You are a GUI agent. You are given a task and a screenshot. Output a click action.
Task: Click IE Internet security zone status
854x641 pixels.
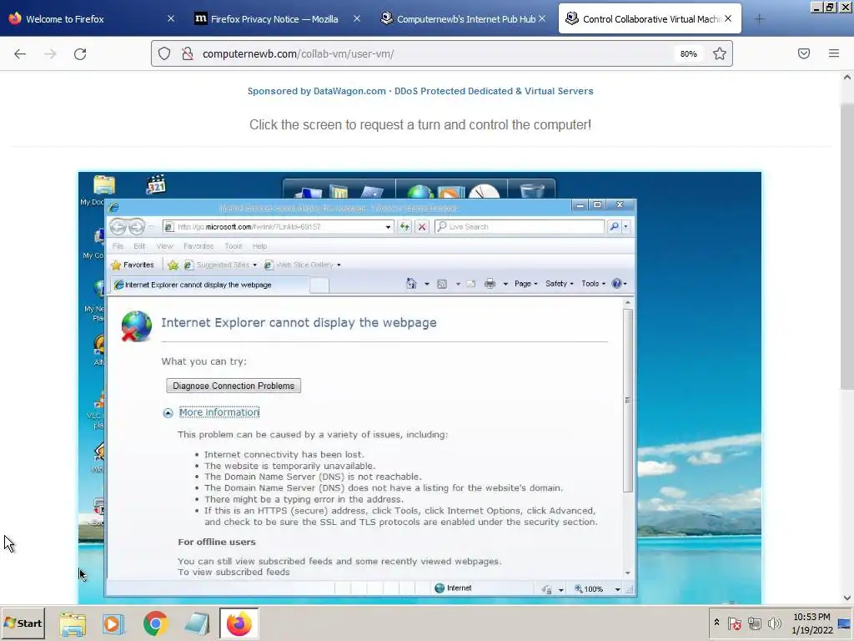[x=453, y=588]
